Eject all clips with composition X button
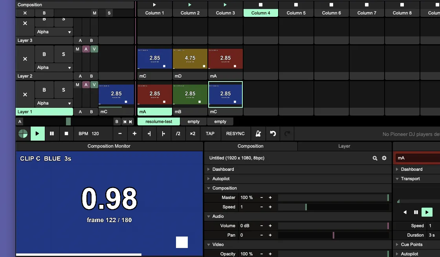The image size is (440, 257). (x=25, y=13)
